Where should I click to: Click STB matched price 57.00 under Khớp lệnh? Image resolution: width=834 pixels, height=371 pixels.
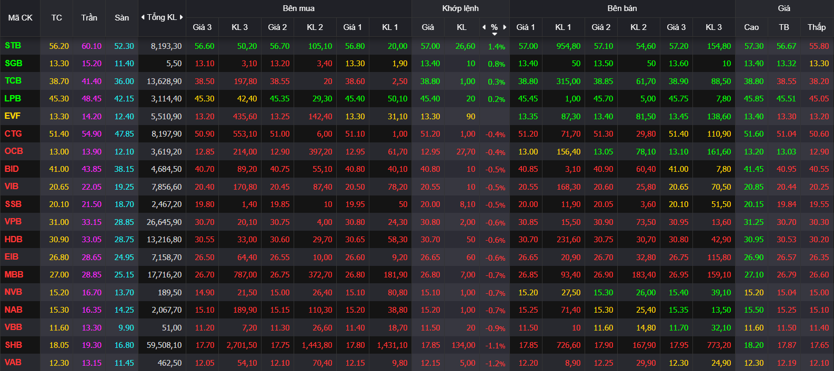(430, 46)
